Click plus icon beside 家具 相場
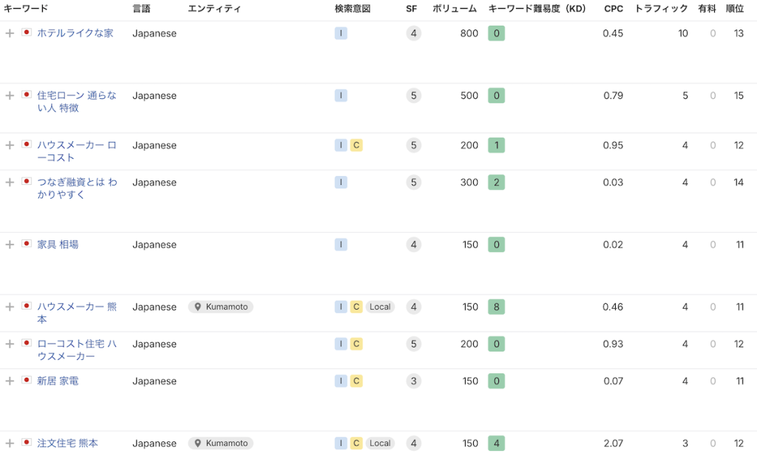The width and height of the screenshot is (757, 459). 10,245
